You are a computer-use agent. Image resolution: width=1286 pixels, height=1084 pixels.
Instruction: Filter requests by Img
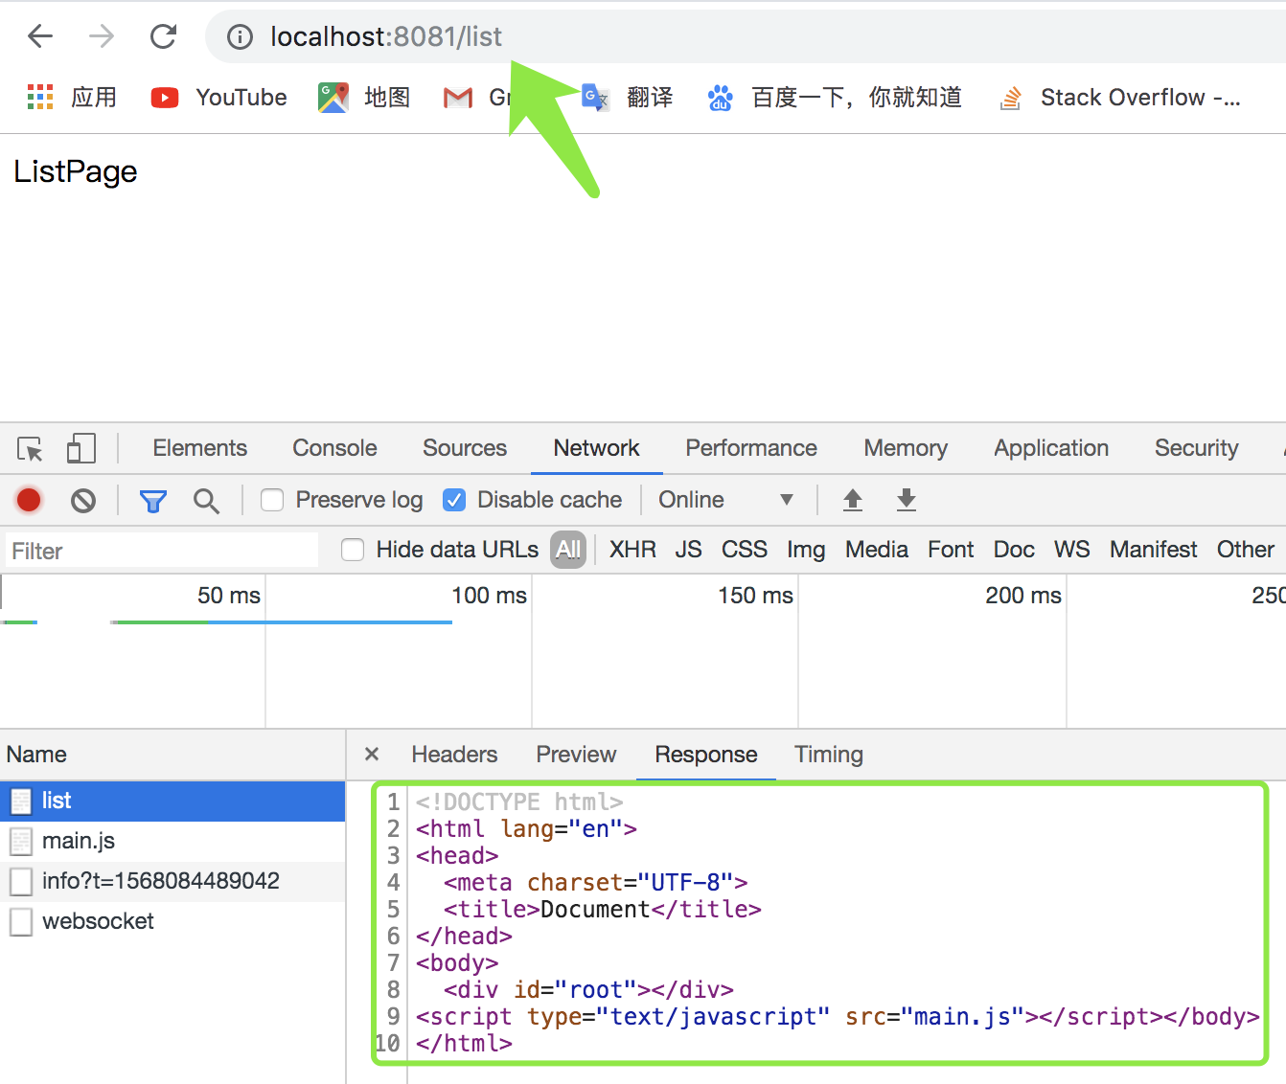[x=806, y=550]
